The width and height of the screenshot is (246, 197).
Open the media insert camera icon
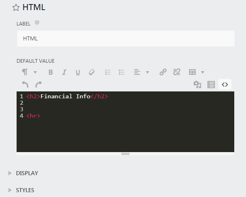[x=197, y=84]
